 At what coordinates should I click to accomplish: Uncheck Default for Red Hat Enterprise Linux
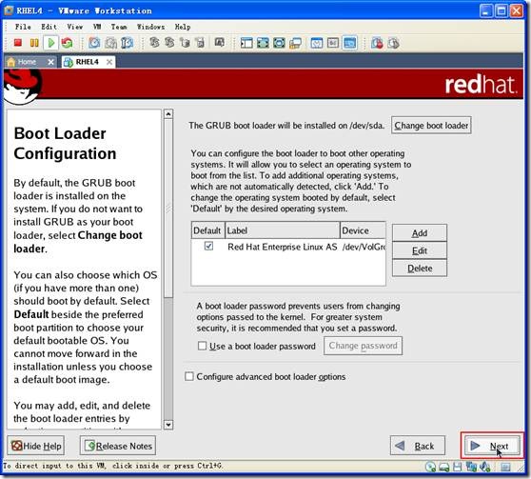(208, 246)
